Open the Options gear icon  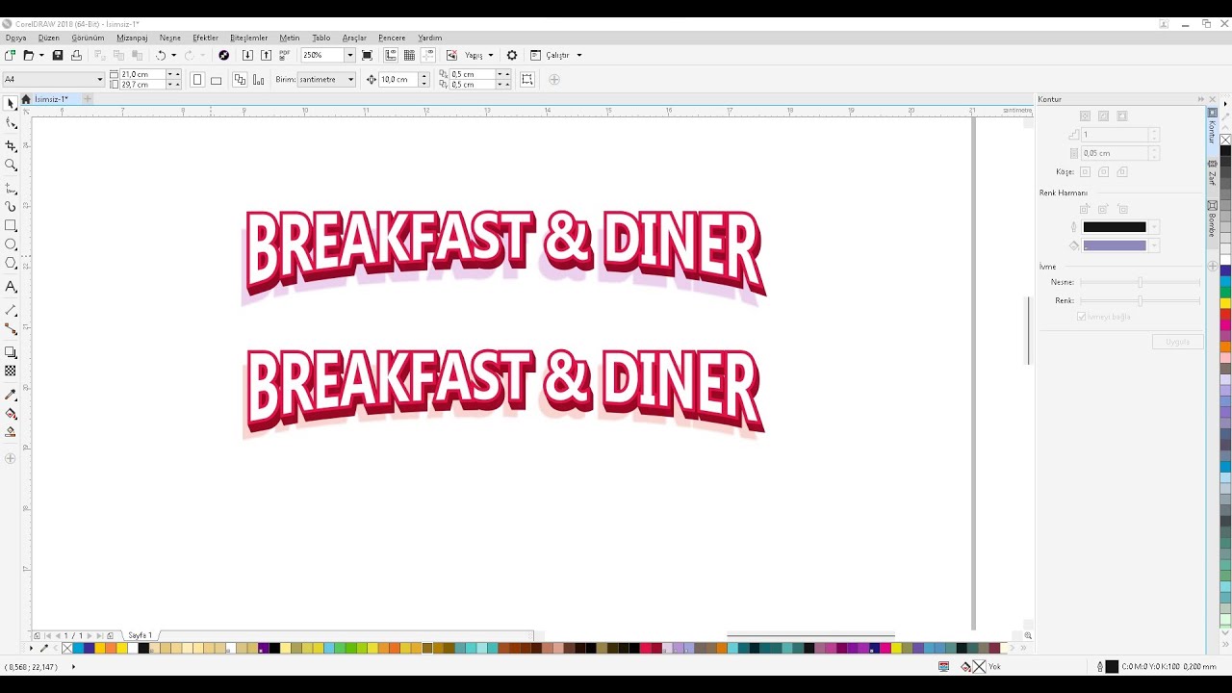click(512, 55)
